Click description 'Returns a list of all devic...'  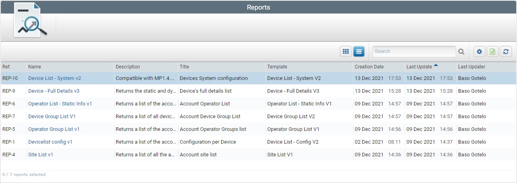coord(146,117)
